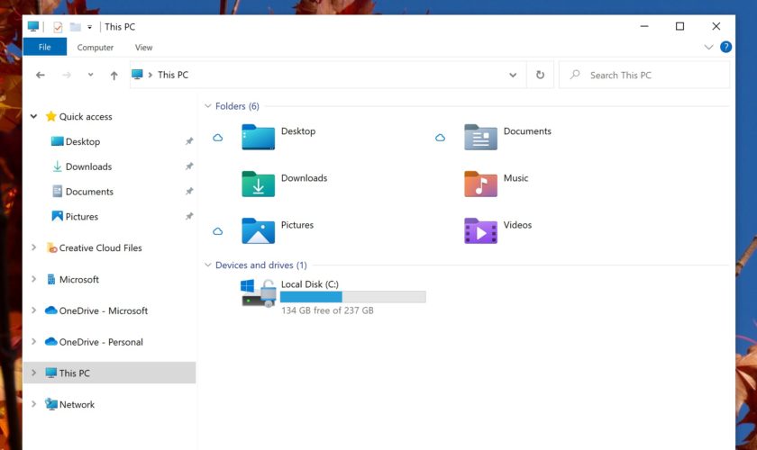The image size is (757, 450).
Task: Open the Downloads folder in main pane
Action: click(258, 184)
